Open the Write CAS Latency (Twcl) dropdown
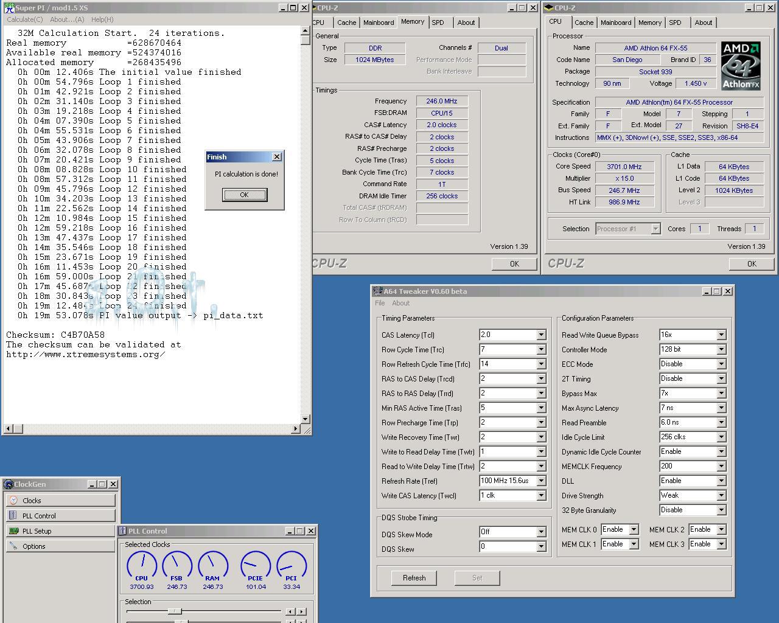This screenshot has width=779, height=623. point(541,495)
